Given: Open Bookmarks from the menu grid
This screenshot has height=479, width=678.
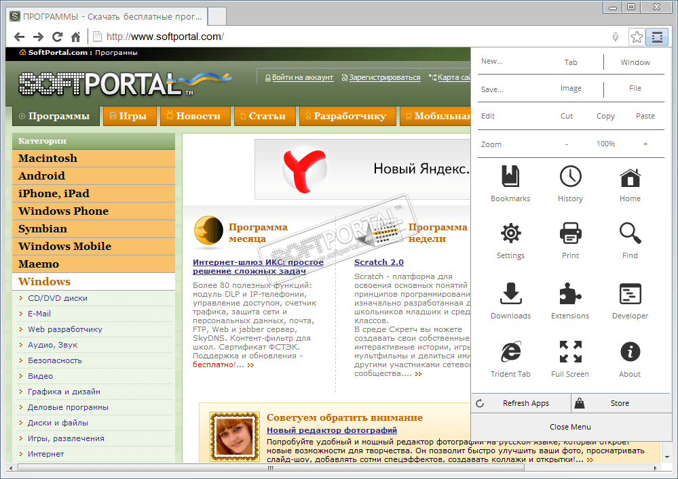Looking at the screenshot, I should point(510,184).
